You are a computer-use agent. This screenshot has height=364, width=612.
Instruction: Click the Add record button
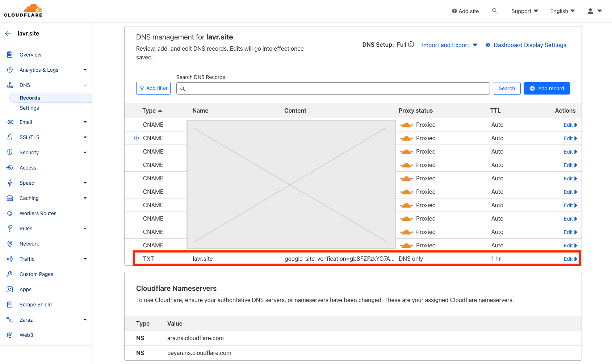click(546, 88)
